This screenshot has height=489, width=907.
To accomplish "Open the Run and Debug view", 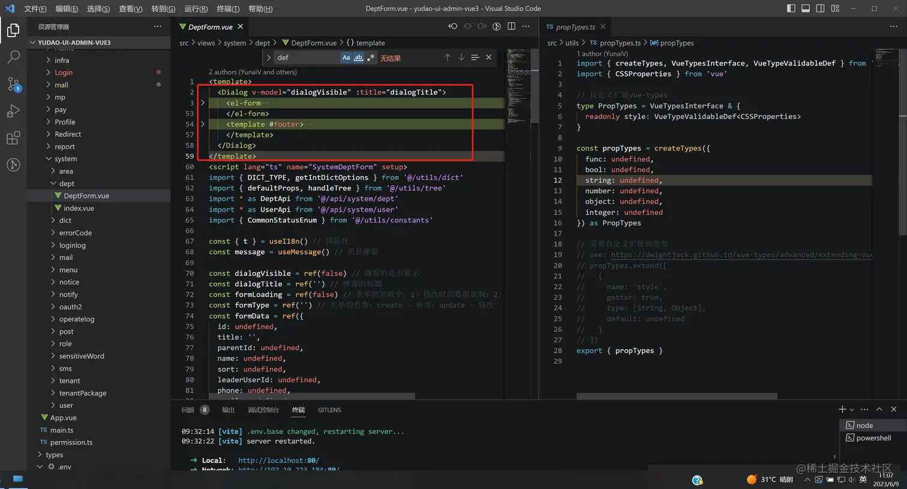I will pyautogui.click(x=13, y=111).
